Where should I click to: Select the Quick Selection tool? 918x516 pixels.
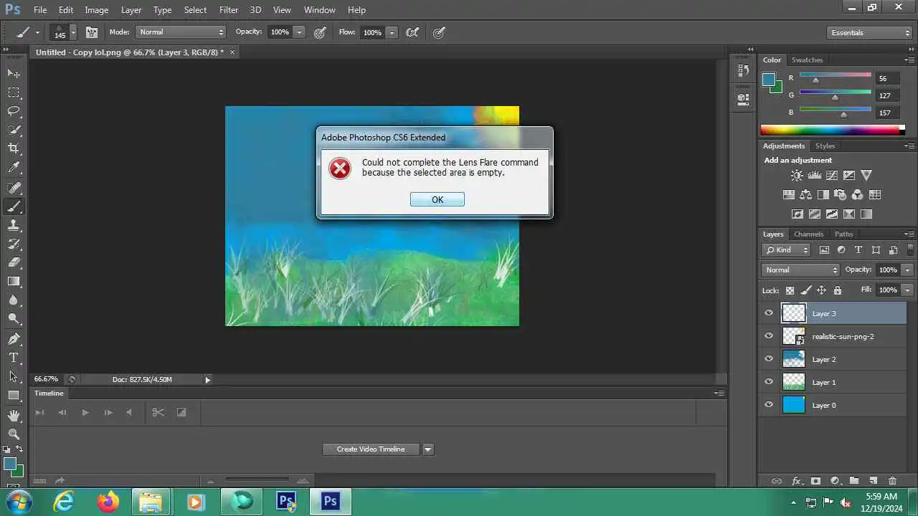[x=14, y=130]
